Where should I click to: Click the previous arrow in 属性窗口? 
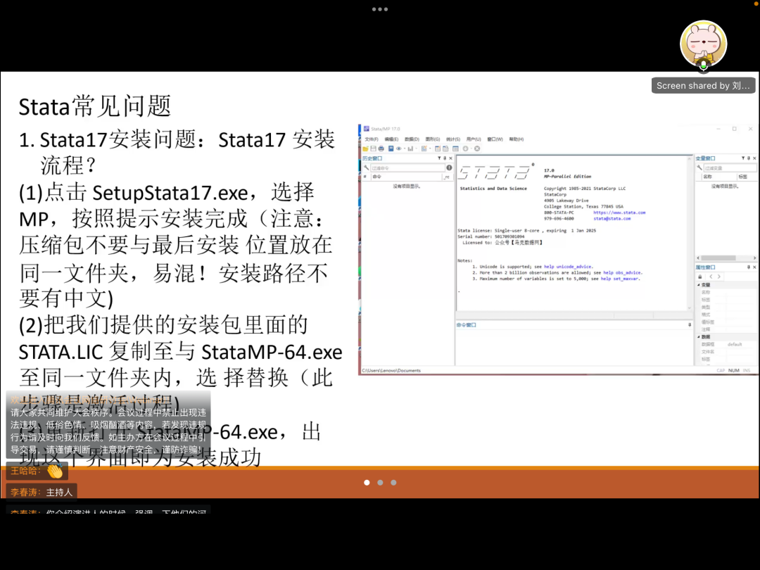point(711,277)
